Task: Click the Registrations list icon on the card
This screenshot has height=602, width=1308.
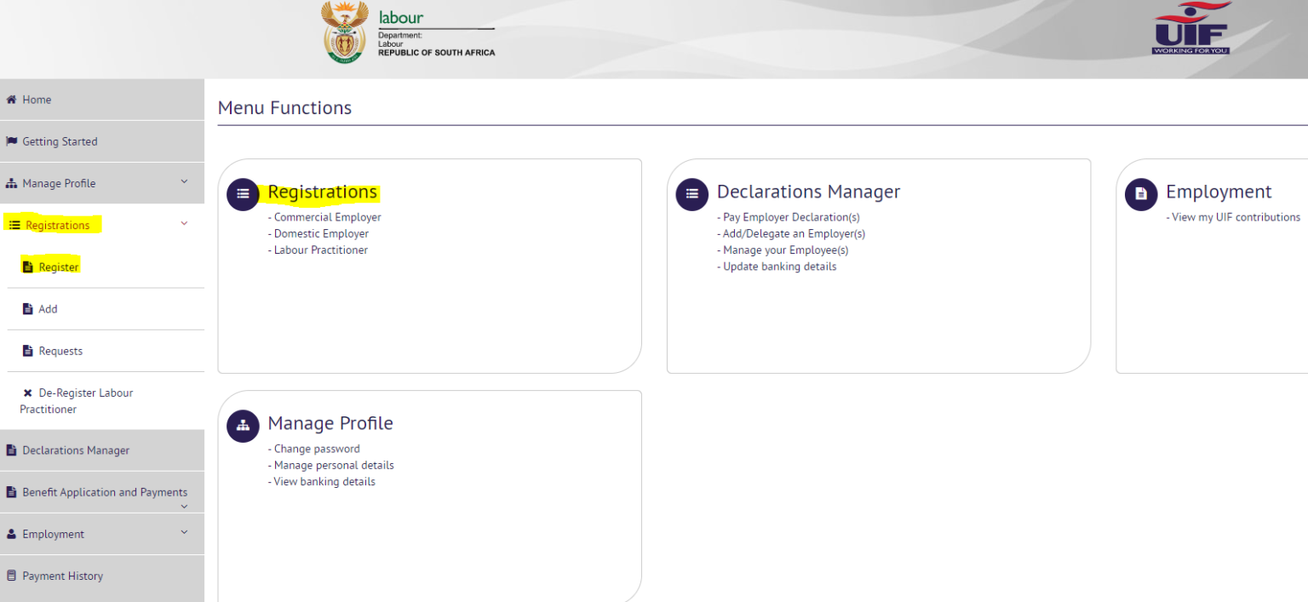Action: [x=243, y=194]
